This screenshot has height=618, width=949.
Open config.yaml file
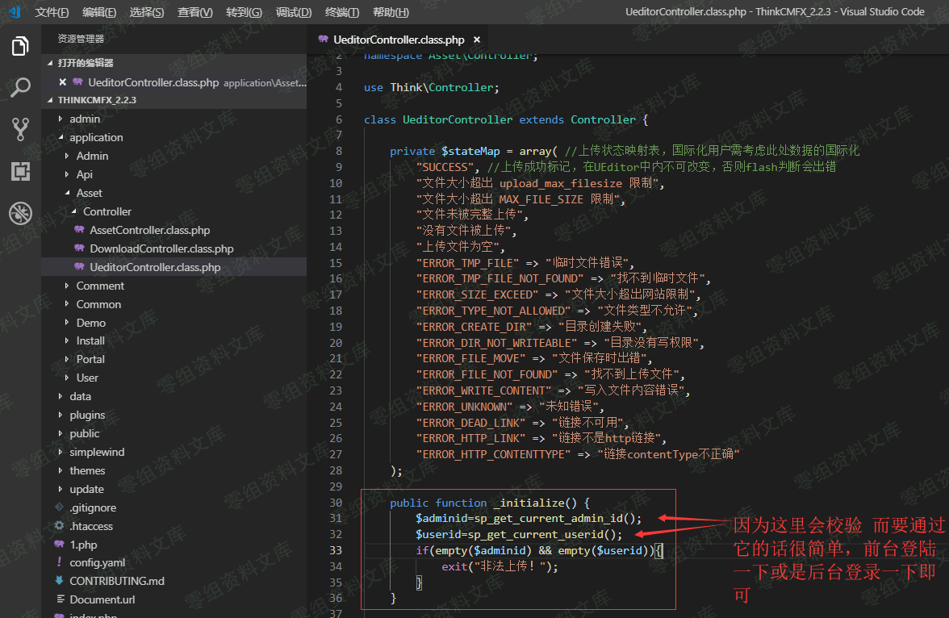tap(97, 562)
